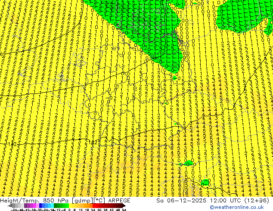The width and height of the screenshot is (273, 211).
Task: Click the bright red legend swatch at 24
Action: (94, 205)
